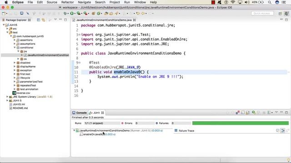Click the Quick Access search field

coord(262,13)
